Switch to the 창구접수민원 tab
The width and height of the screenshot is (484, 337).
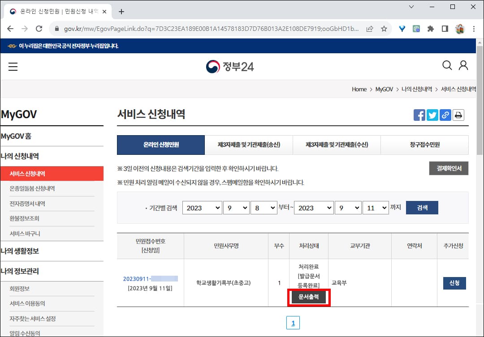[x=424, y=145]
